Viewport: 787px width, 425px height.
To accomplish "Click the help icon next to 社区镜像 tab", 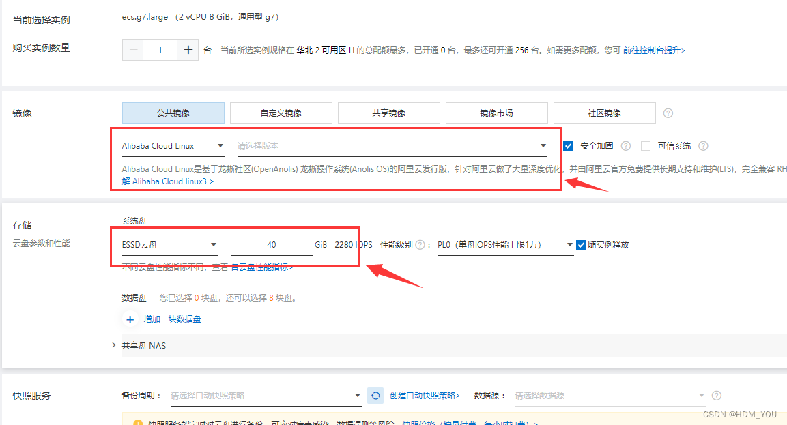I will coord(668,113).
